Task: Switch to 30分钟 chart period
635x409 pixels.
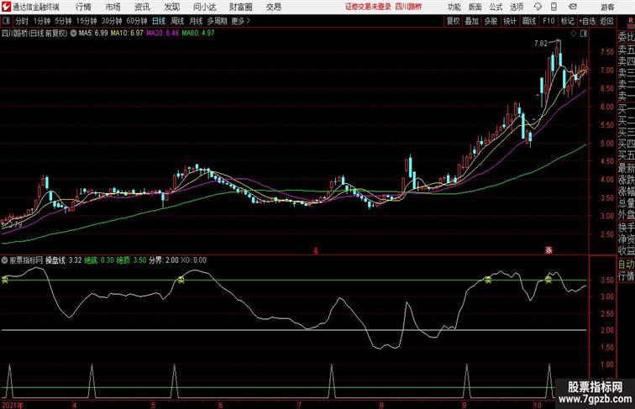Action: click(x=112, y=21)
